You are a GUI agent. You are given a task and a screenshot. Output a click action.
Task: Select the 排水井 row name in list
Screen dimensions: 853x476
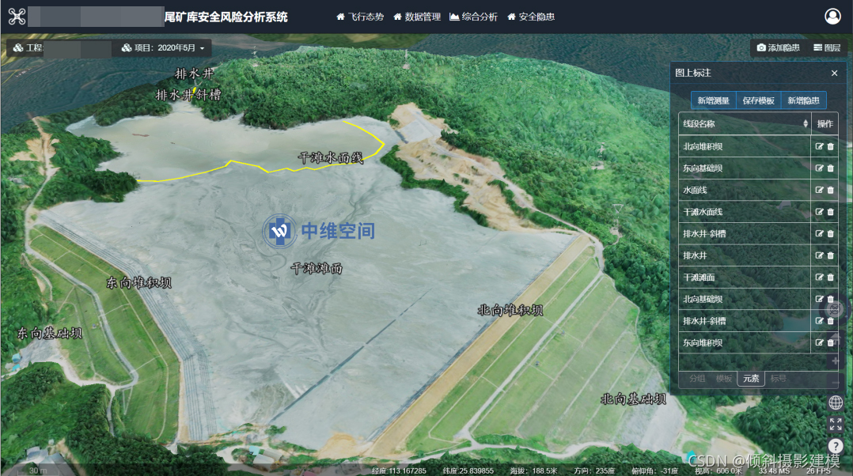[696, 255]
